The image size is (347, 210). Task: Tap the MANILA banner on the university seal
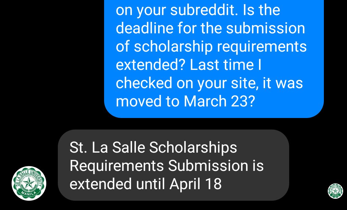tap(29, 193)
